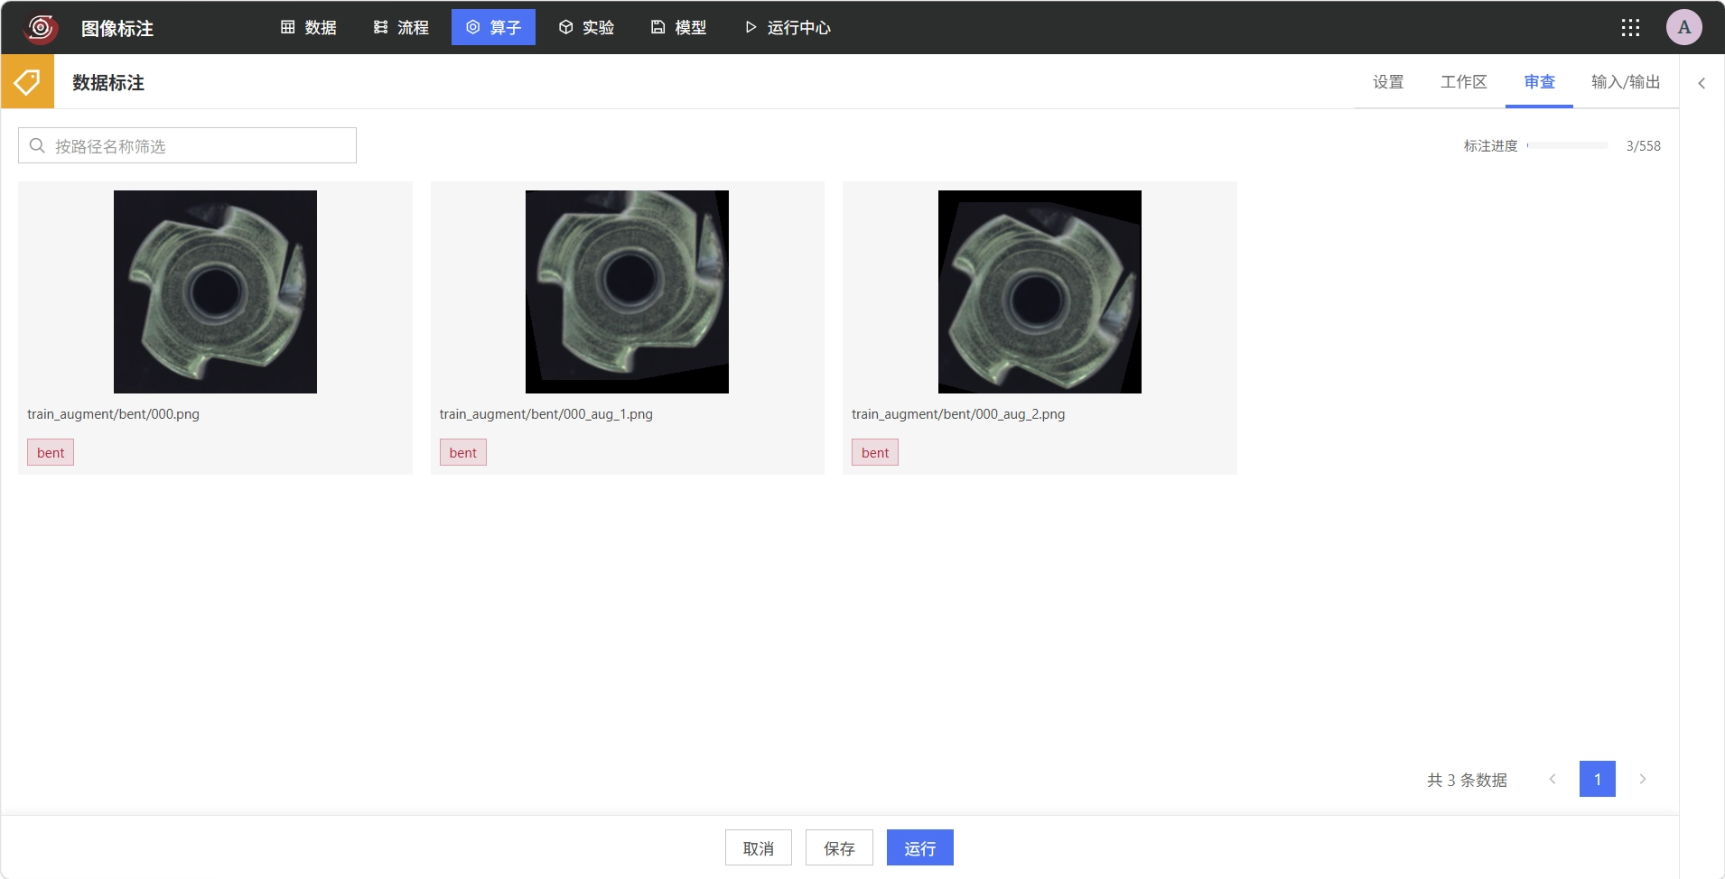This screenshot has width=1725, height=879.
Task: Click the 标注进度 progress bar
Action: point(1567,145)
